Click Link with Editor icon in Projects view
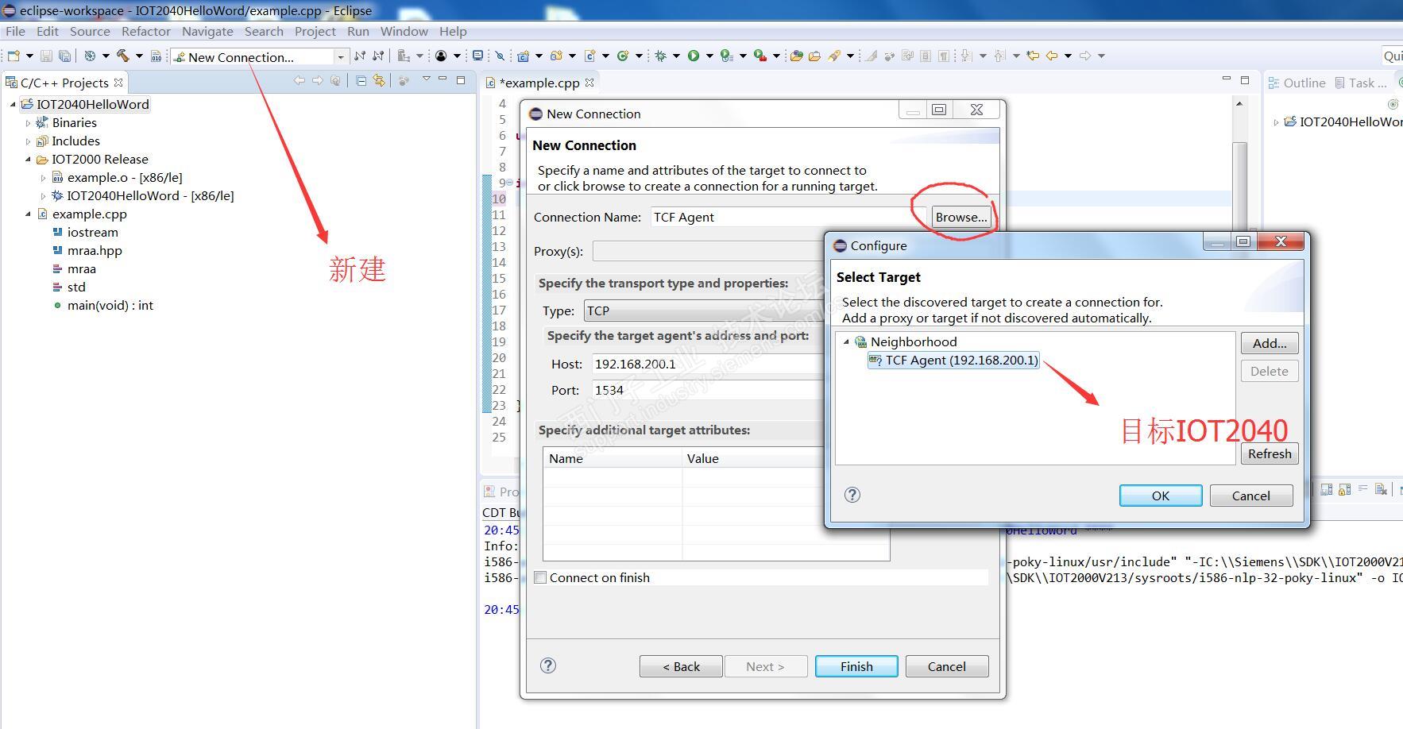Screen dimensions: 1403x729 (x=379, y=81)
